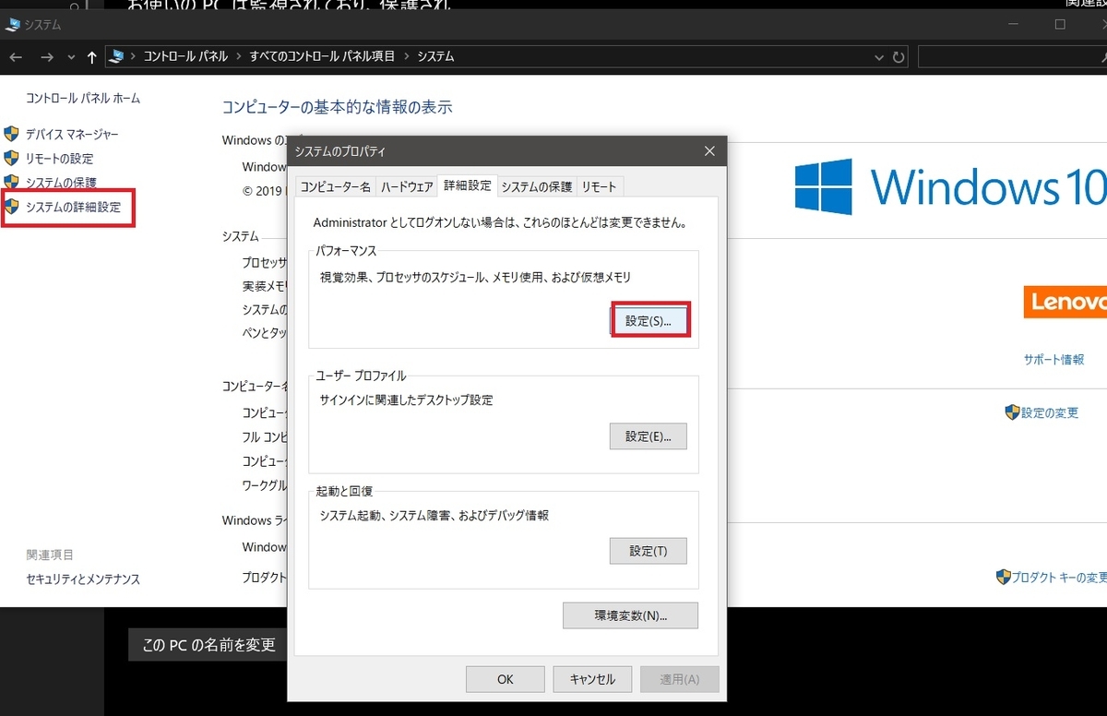Open 環境変数(N)... dialog

coord(630,615)
